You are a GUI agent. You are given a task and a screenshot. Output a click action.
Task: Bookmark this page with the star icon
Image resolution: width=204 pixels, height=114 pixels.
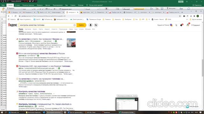(180, 16)
